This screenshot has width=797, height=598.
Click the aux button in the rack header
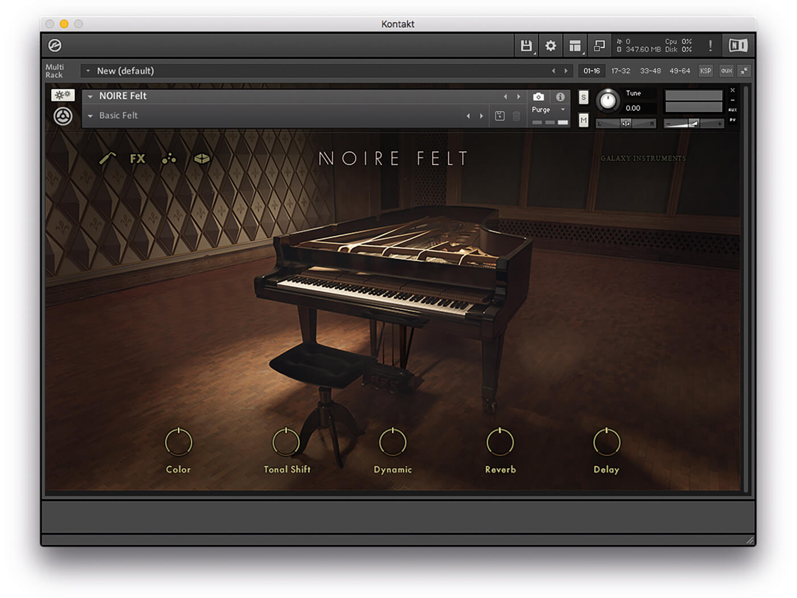pyautogui.click(x=726, y=71)
